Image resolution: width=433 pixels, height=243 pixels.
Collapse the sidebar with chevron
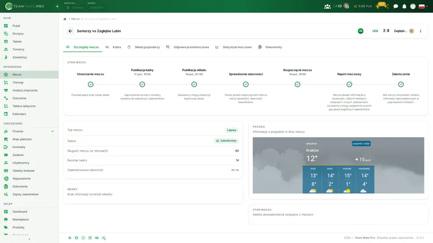[x=29, y=239]
